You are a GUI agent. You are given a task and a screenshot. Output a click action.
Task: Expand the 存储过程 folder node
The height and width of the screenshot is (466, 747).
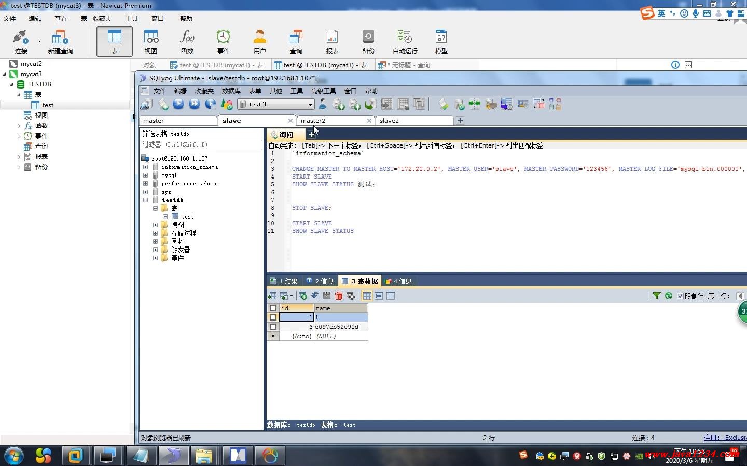pos(155,233)
